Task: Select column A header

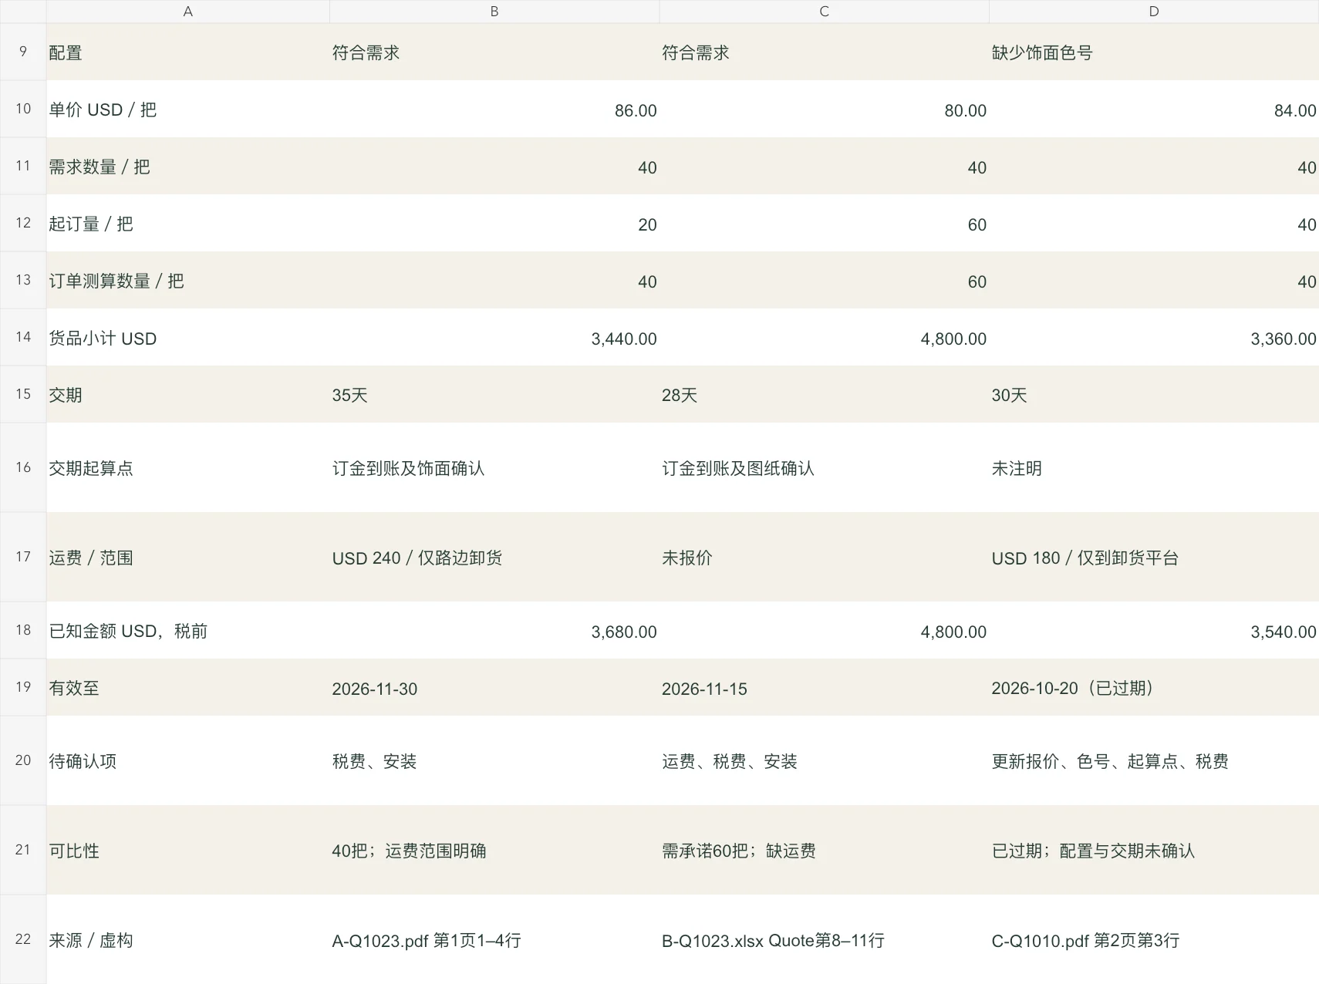Action: (188, 12)
